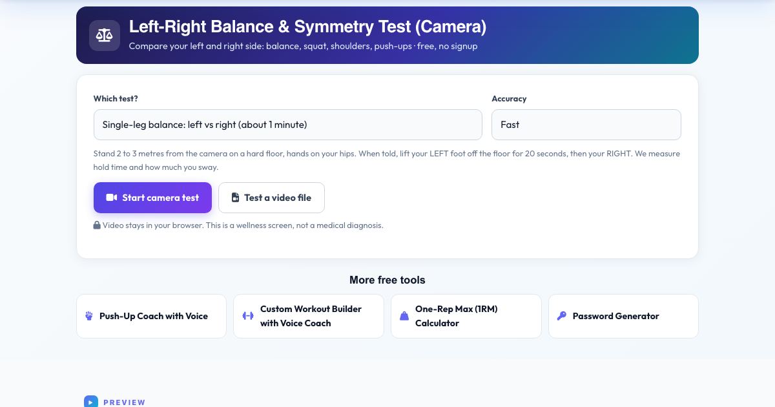
Task: Click the key icon for Password Generator
Action: (x=561, y=316)
